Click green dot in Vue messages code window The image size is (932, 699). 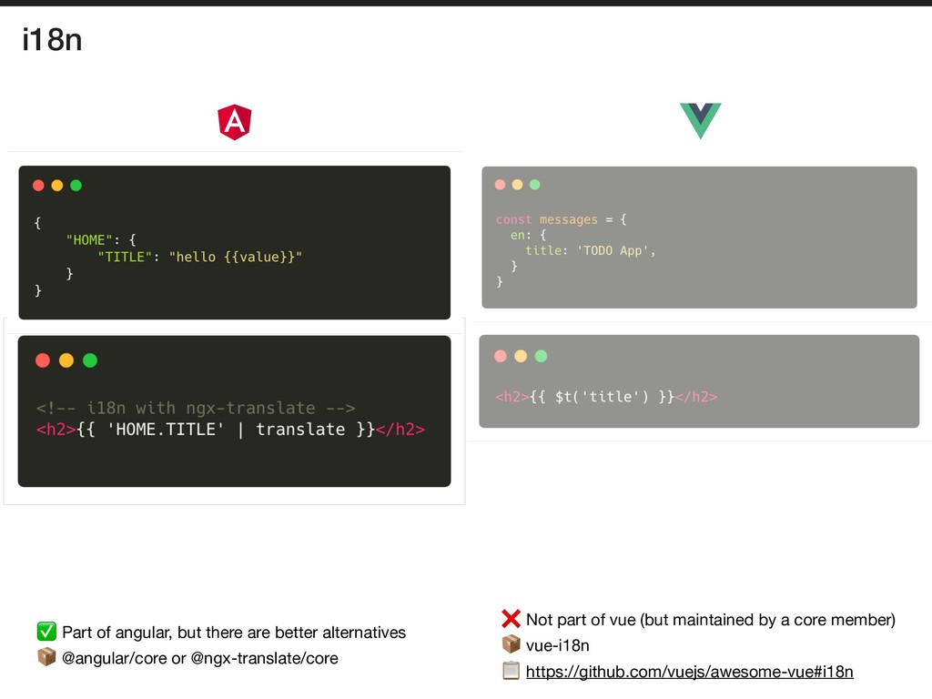pos(535,185)
